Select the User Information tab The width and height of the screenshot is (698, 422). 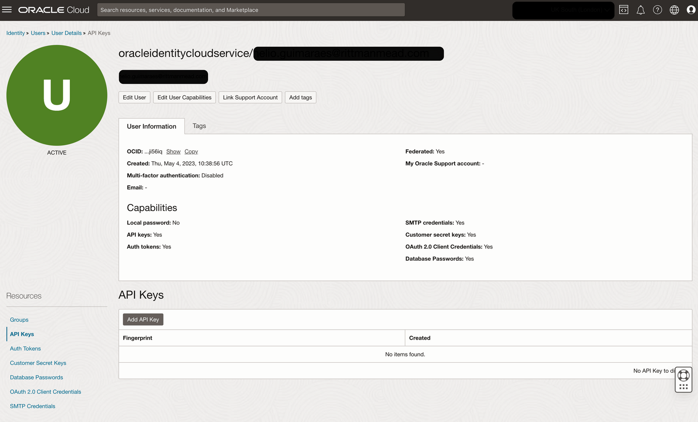(151, 126)
